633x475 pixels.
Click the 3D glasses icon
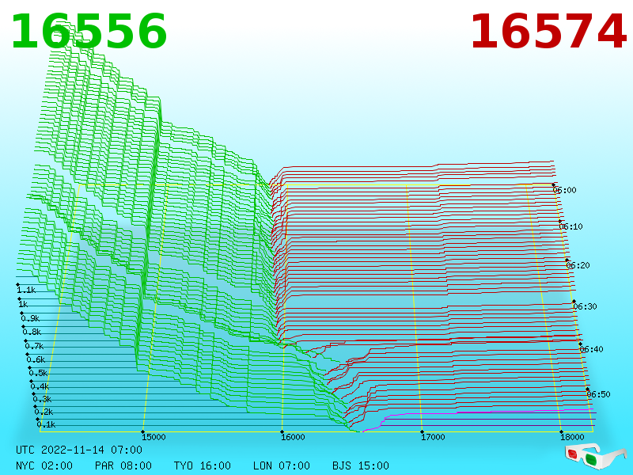pyautogui.click(x=595, y=457)
